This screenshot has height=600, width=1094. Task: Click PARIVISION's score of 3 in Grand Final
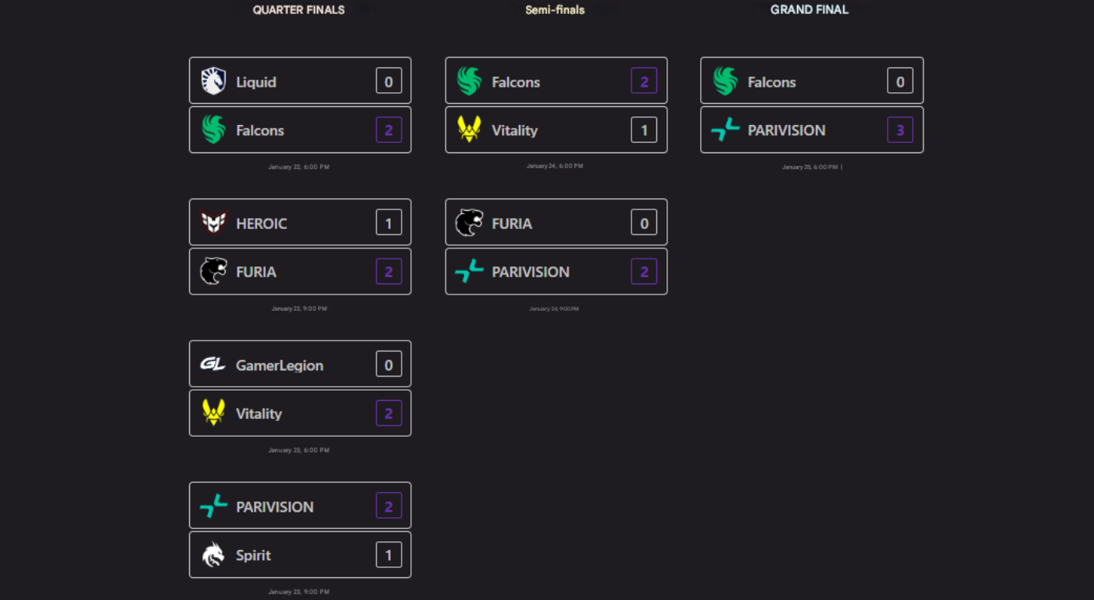(x=899, y=130)
